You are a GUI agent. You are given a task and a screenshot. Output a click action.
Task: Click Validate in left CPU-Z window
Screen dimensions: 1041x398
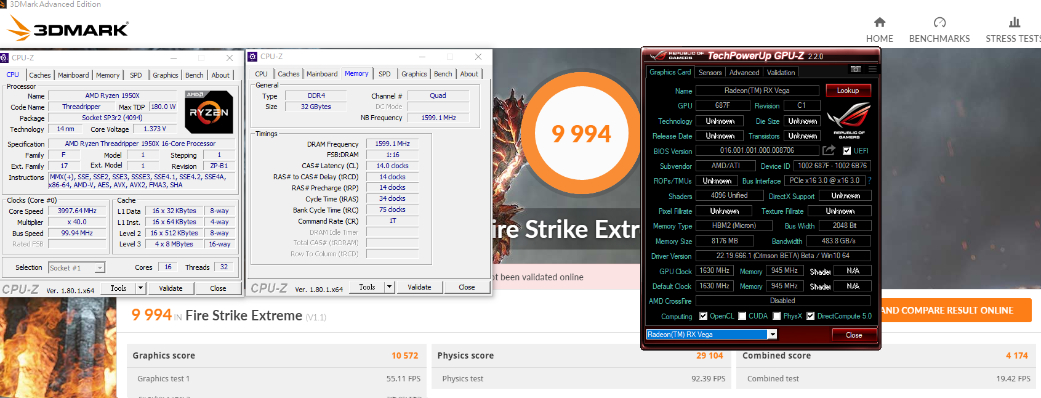(x=171, y=288)
